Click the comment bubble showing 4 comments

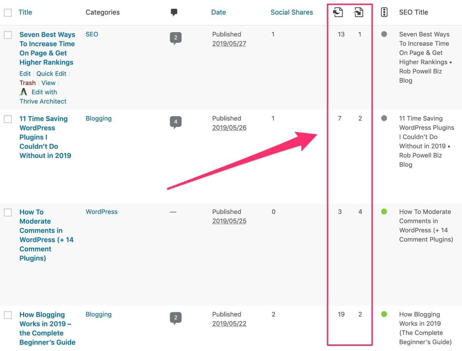click(175, 122)
